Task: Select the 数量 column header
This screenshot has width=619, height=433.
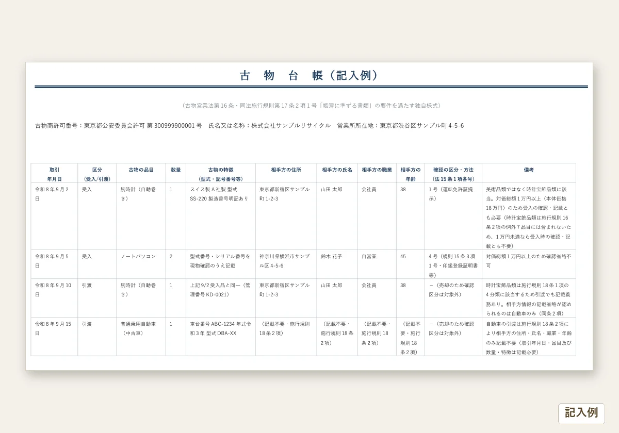Action: pos(176,174)
